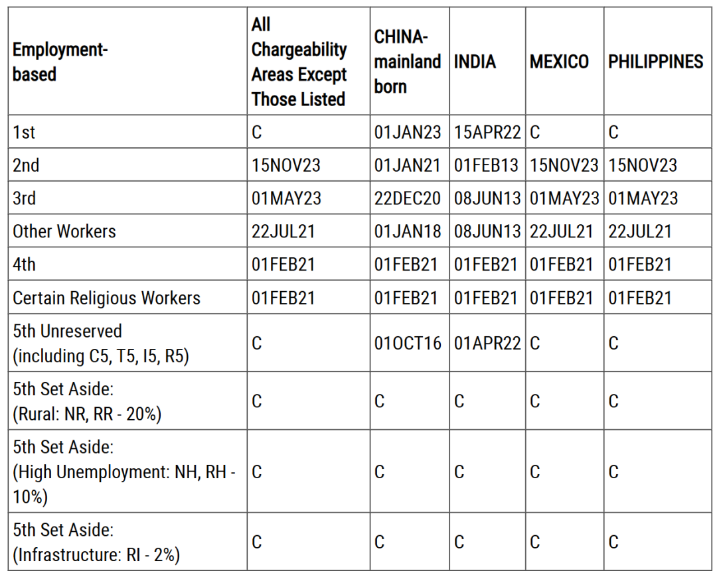Viewport: 717px width, 575px height.
Task: Select the Infrastructure RI row label
Action: coord(96,542)
